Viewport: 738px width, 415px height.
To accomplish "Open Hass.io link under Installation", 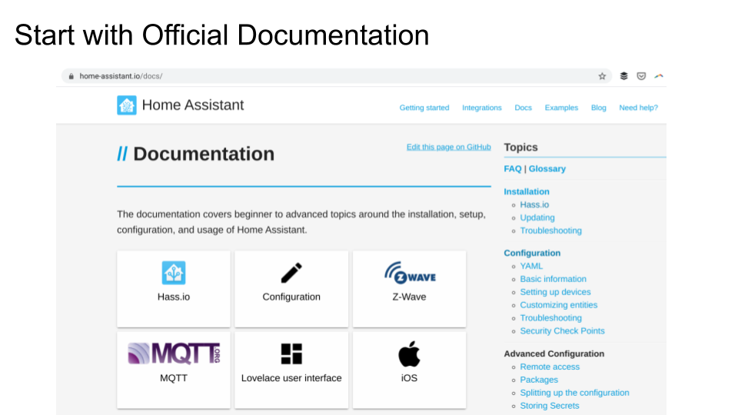I will 534,204.
